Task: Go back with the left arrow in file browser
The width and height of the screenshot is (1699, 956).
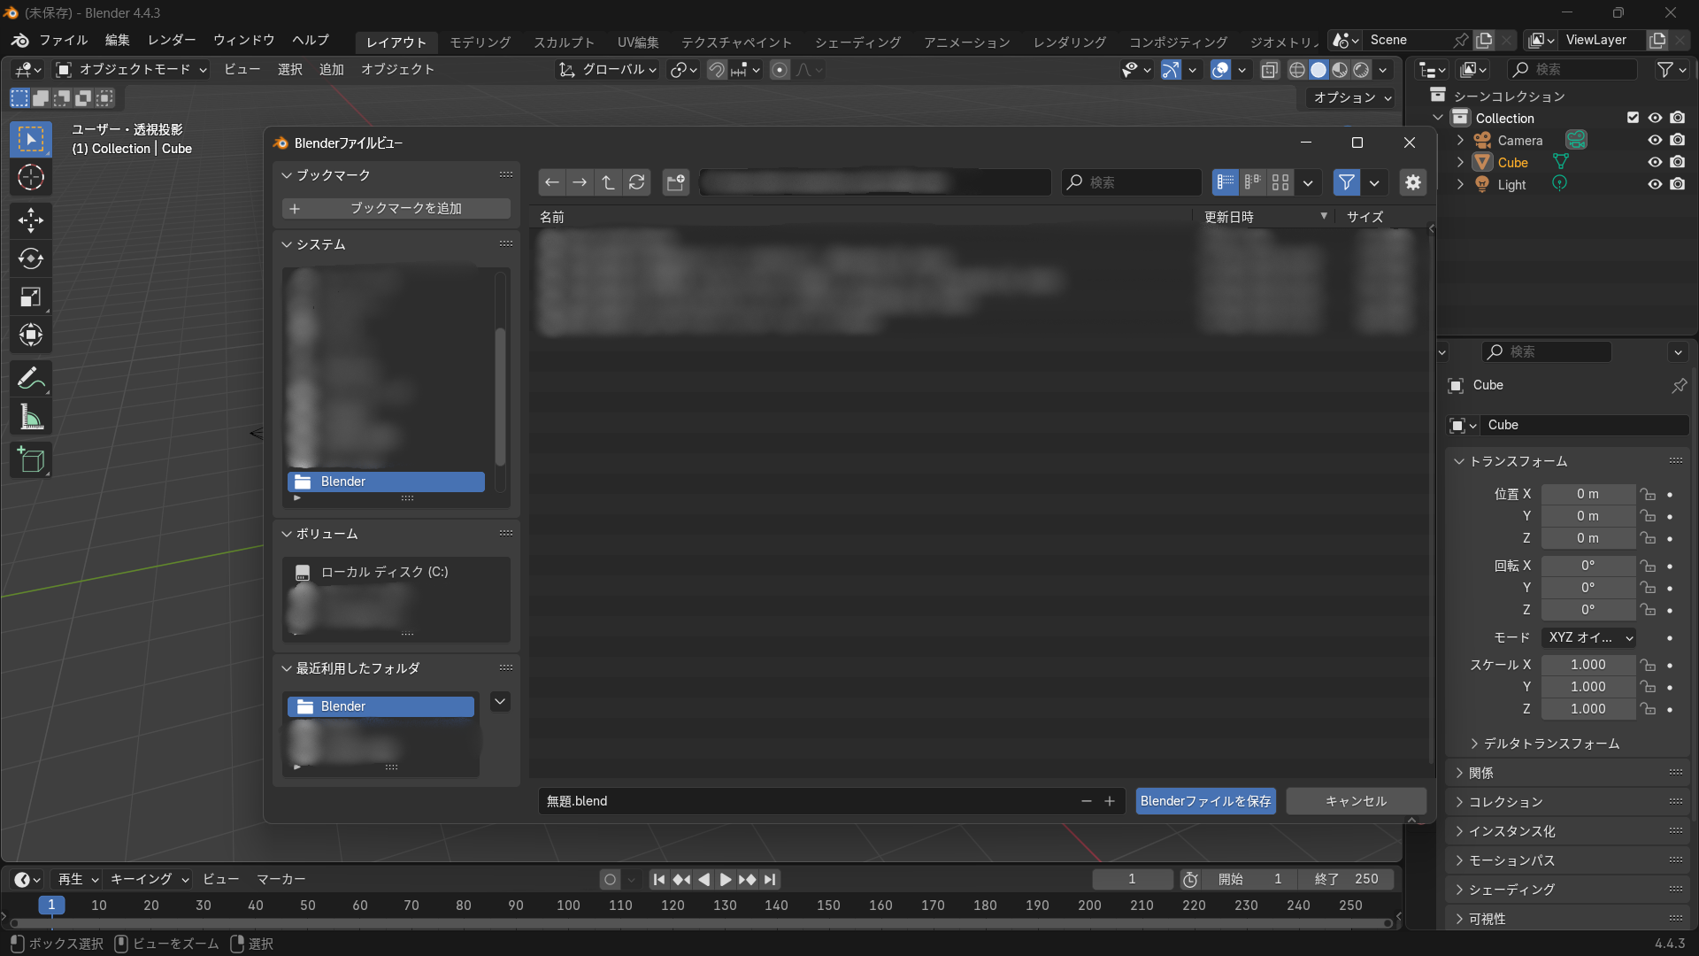Action: pos(552,182)
